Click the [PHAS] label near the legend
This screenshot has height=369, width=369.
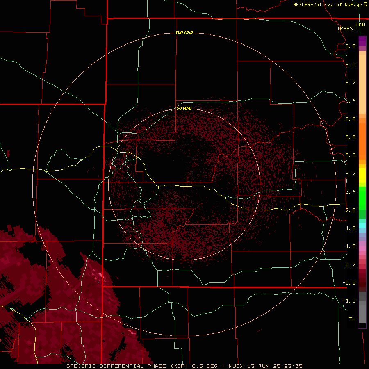[x=346, y=28]
